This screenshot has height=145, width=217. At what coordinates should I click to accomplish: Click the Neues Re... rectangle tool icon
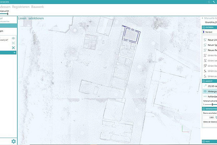(x=205, y=50)
